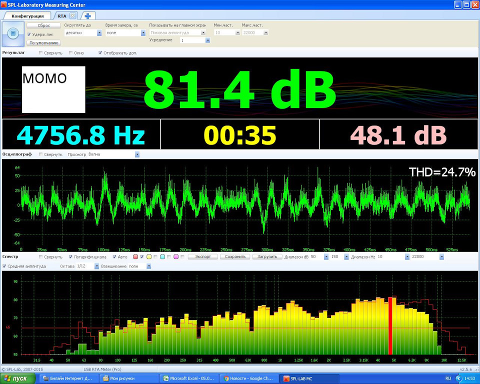This screenshot has width=480, height=384.
Task: Toggle the Авто checkbox in Спектр
Action: click(114, 256)
